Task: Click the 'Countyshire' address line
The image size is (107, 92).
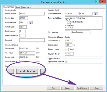Action: point(70,26)
